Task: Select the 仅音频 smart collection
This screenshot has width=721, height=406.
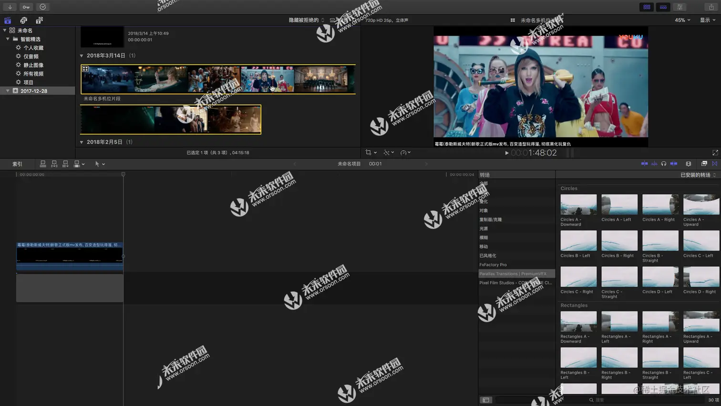Action: click(x=31, y=56)
